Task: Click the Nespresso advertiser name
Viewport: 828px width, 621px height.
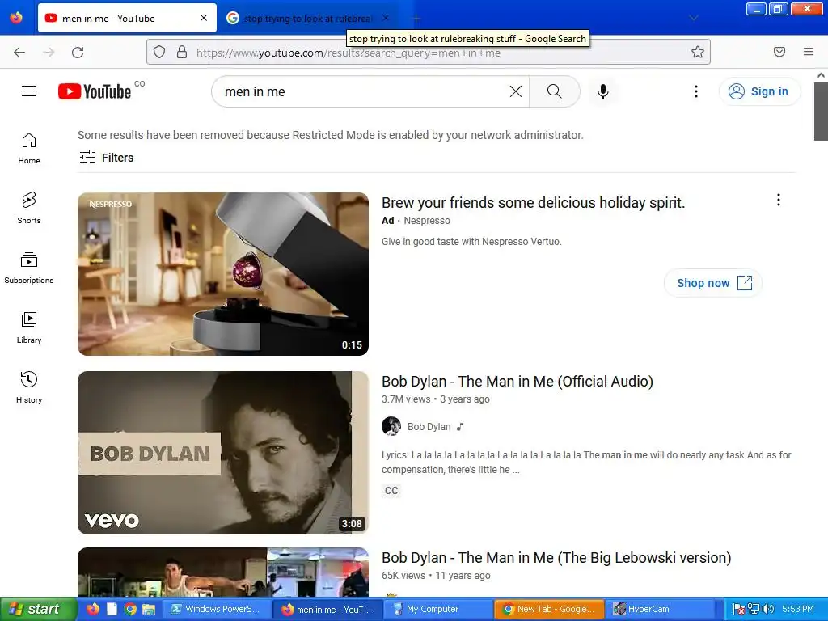Action: coord(427,221)
